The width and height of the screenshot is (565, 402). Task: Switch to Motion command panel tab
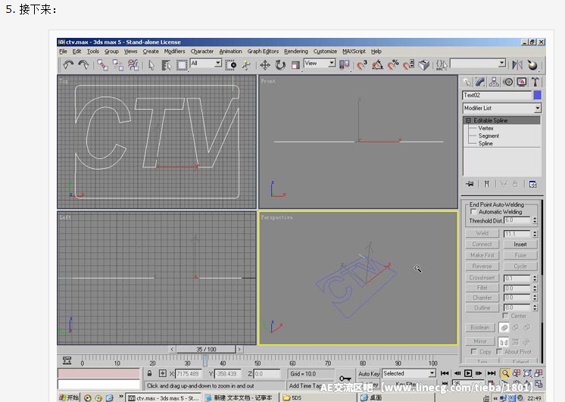coord(508,82)
